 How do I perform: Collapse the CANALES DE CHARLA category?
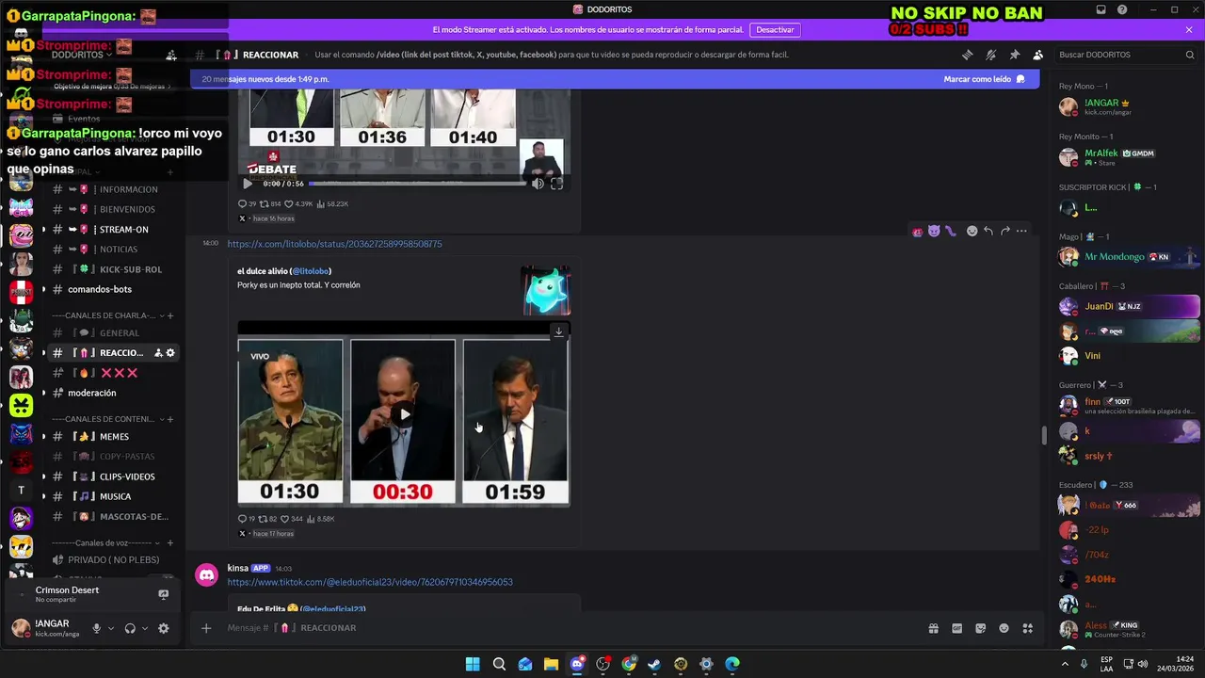pyautogui.click(x=113, y=315)
